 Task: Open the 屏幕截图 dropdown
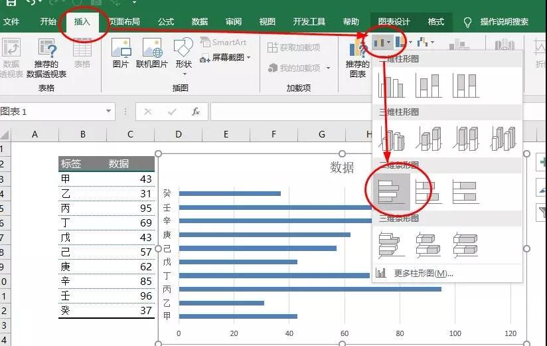click(225, 57)
